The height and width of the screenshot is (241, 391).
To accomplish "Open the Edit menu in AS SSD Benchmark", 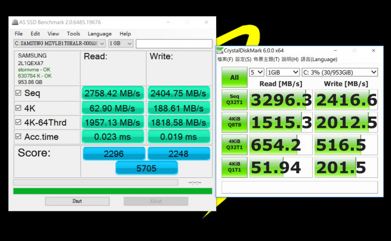I will pyautogui.click(x=35, y=33).
